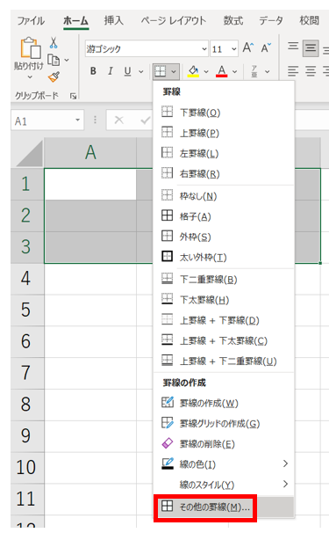Open the 游ゴシック font name dropdown
This screenshot has height=540, width=329.
[204, 49]
